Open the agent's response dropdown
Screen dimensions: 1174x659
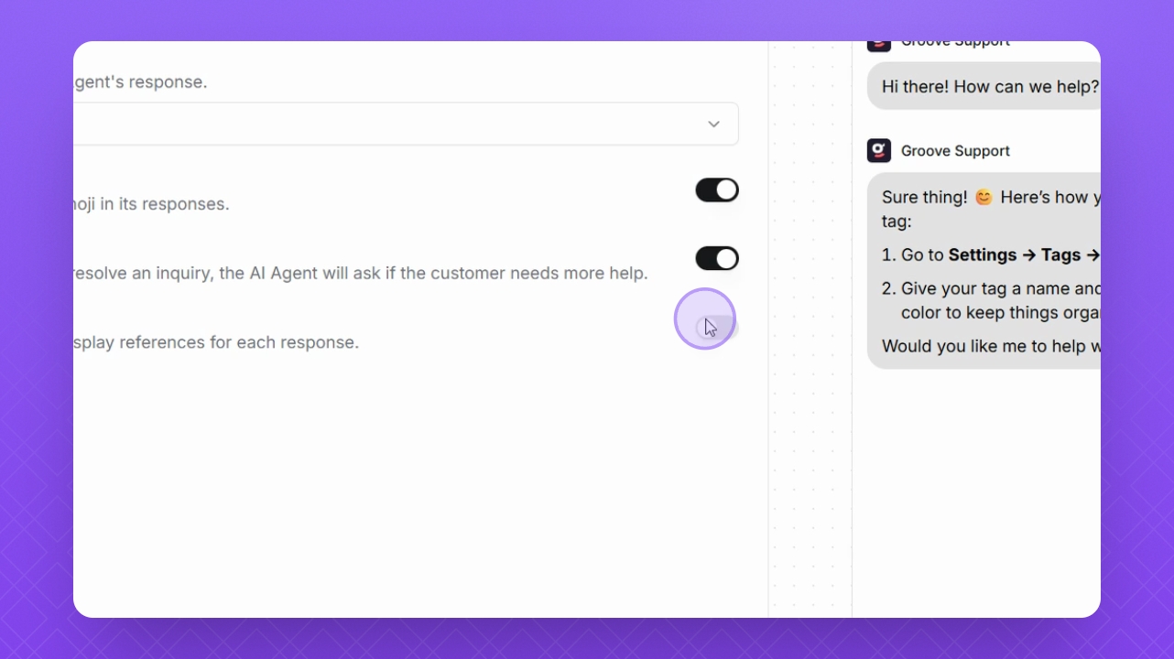406,124
